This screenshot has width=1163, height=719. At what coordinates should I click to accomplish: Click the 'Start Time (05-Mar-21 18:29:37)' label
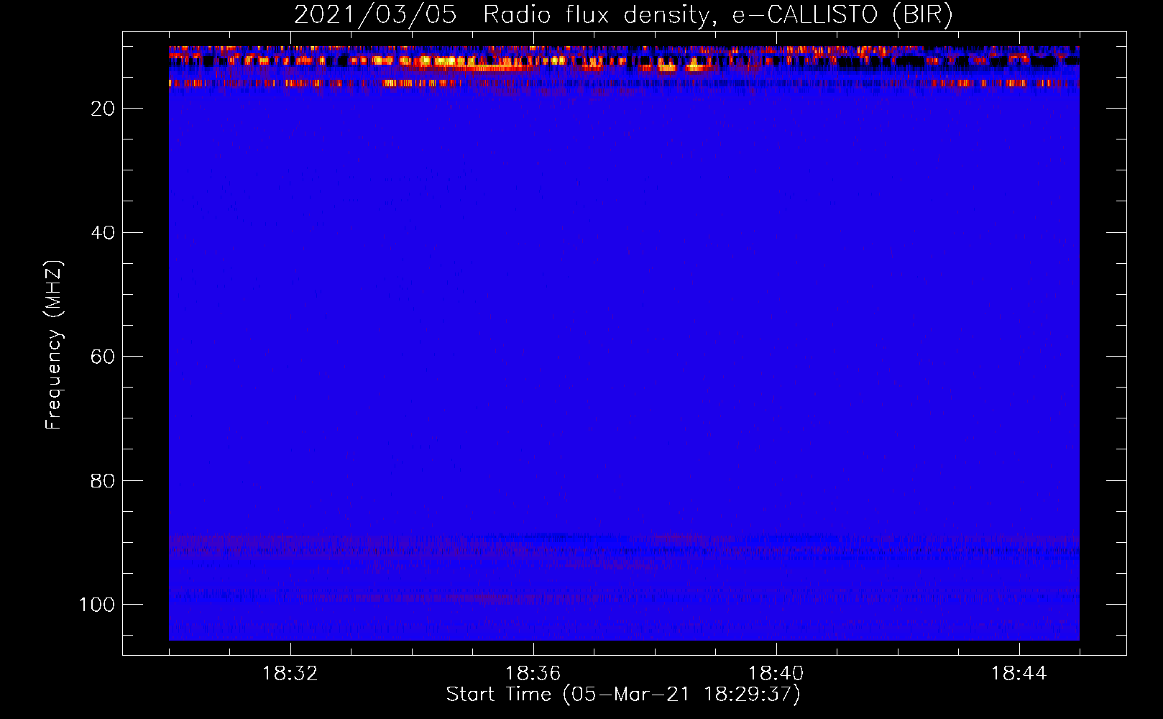click(x=623, y=695)
